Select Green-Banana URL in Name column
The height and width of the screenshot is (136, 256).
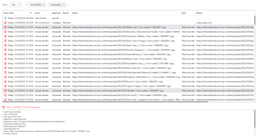[121, 54]
